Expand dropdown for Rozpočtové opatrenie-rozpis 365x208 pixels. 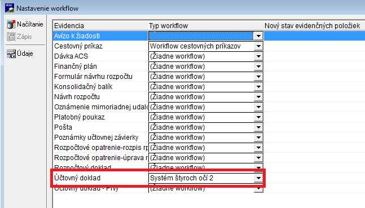(258, 148)
